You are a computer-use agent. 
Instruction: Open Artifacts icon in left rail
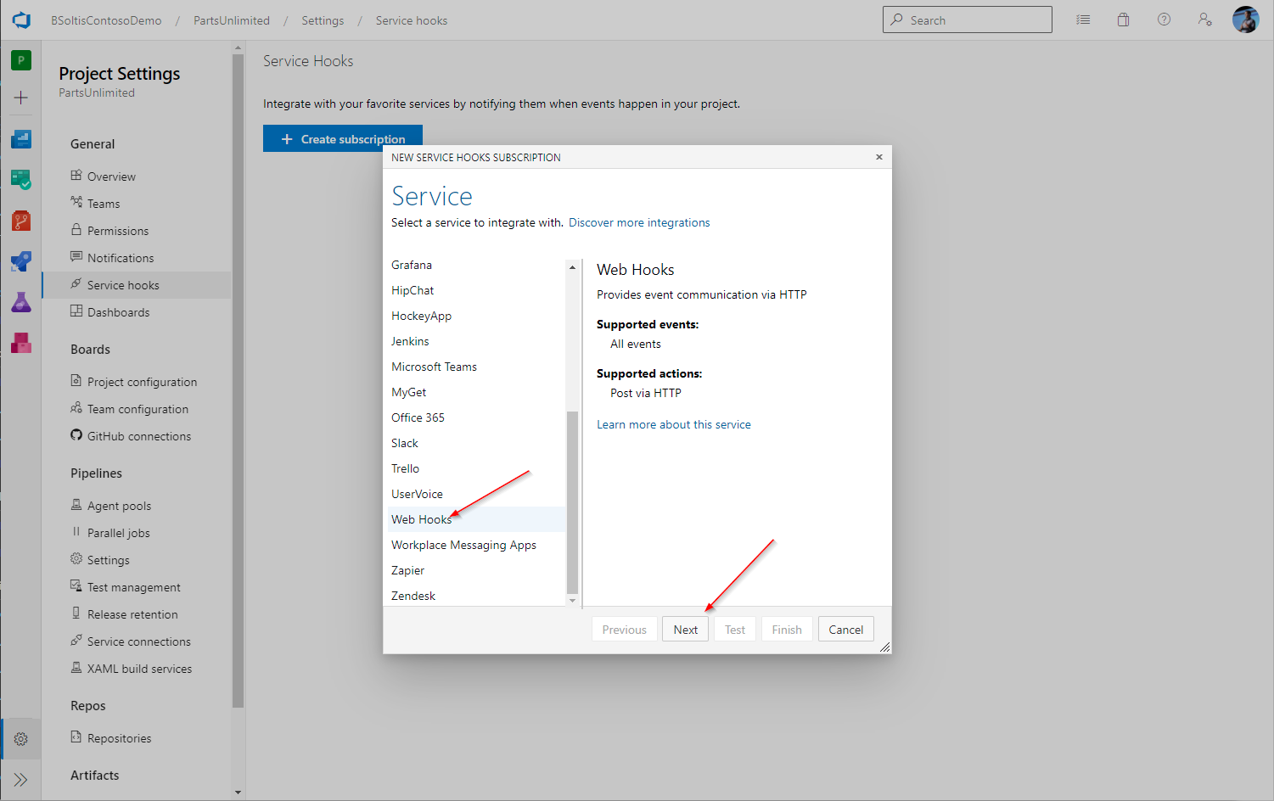point(21,343)
